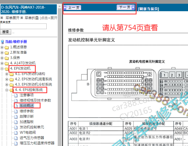Click page icon beside 进气压力传感器
The image size is (188, 146).
(x=16, y=138)
